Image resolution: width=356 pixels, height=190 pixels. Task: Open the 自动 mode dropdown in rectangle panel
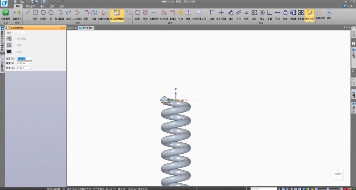coord(23,33)
